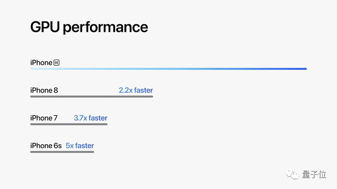
Task: Click the iPhone SE label
Action: click(45, 63)
